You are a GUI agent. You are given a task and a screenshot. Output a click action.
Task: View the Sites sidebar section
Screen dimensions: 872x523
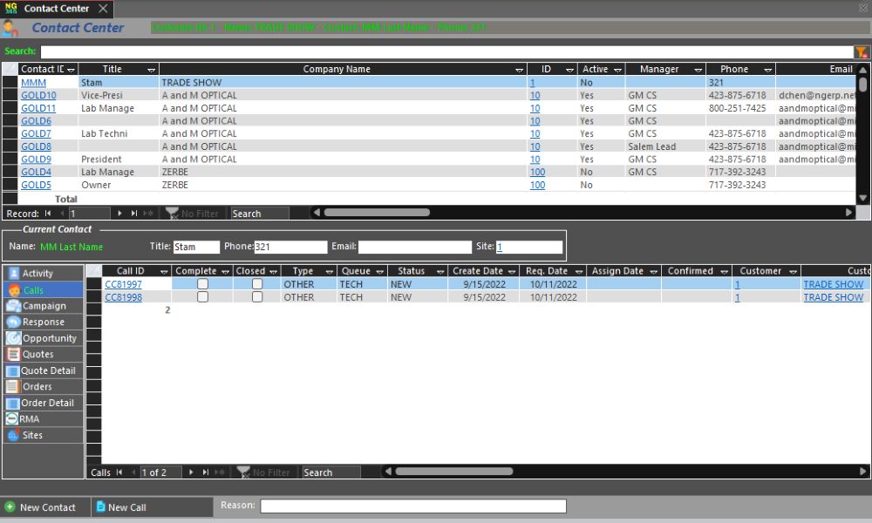point(32,435)
